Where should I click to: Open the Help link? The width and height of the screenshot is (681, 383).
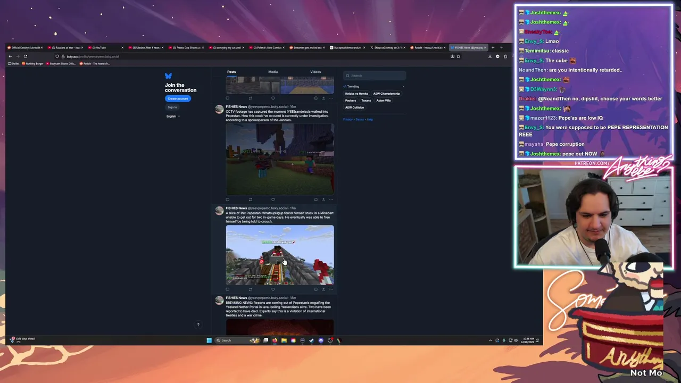pos(370,120)
